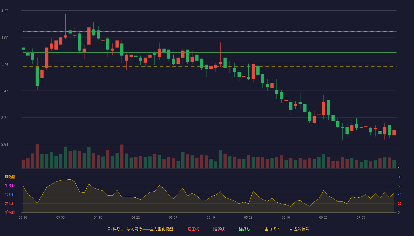The image size is (414, 236).
Task: Toggle the 龙吟信号 legend entry
Action: click(x=299, y=229)
